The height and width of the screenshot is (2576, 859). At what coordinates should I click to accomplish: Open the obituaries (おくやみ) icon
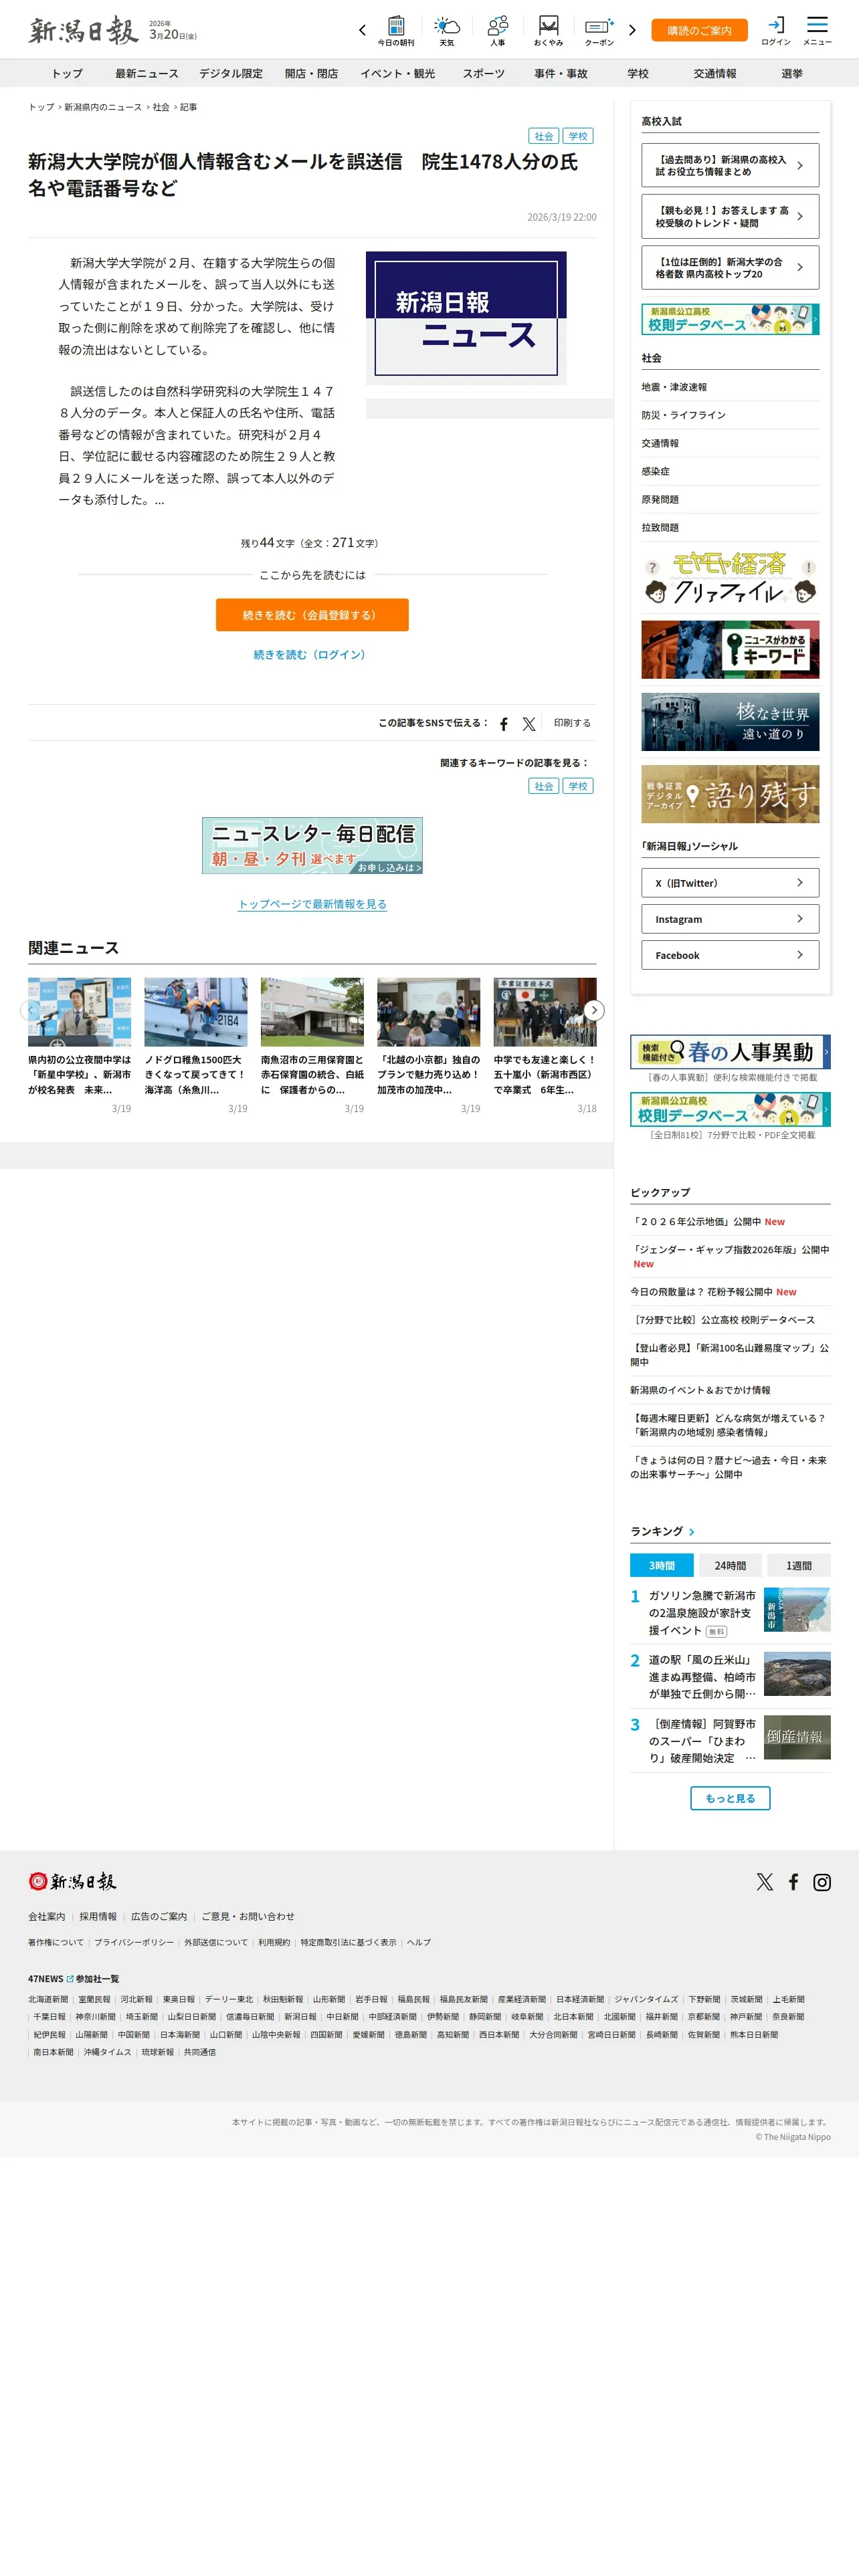click(548, 31)
